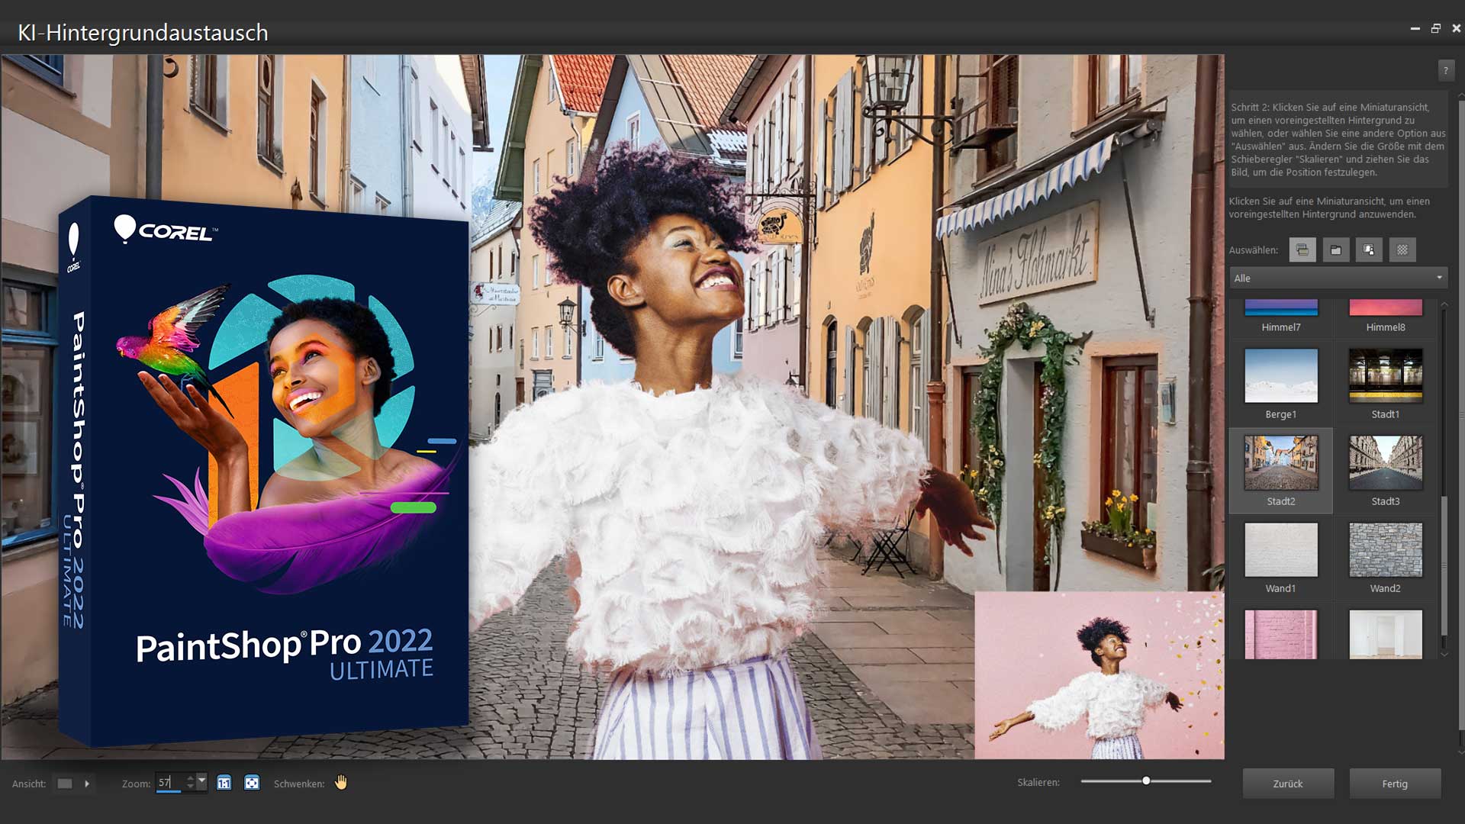Select the transparent background checkerboard icon
The width and height of the screenshot is (1465, 824).
coord(1402,249)
